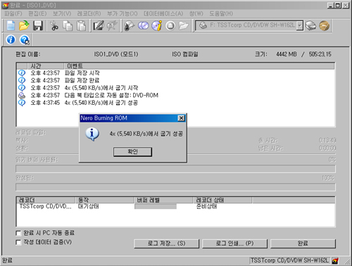
Task: Click the 동작 column header
Action: pos(105,200)
